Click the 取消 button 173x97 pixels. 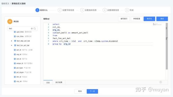(80, 91)
